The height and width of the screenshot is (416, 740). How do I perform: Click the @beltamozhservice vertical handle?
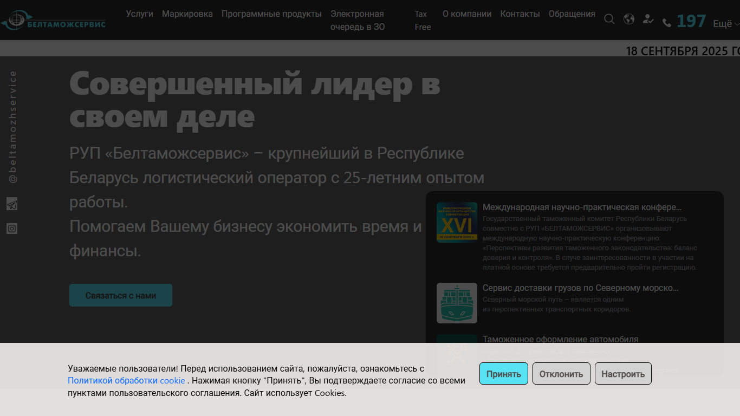click(12, 127)
